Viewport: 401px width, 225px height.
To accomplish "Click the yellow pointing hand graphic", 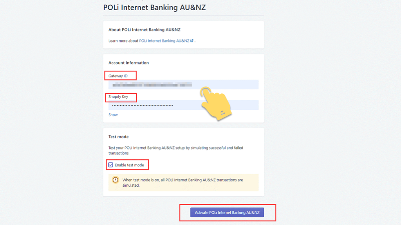I will pos(216,104).
